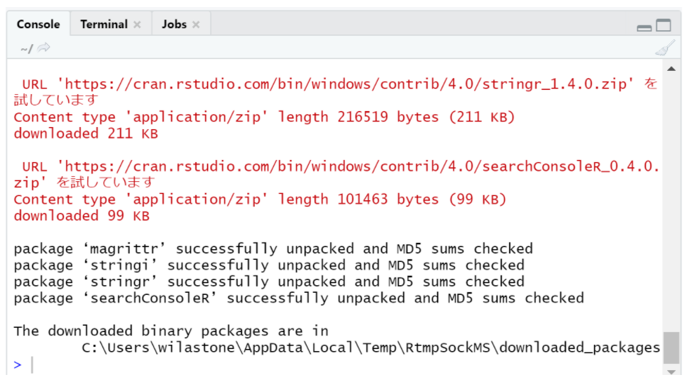This screenshot has height=382, width=684.
Task: Click the downloaded_packages Temp path line
Action: (371, 348)
